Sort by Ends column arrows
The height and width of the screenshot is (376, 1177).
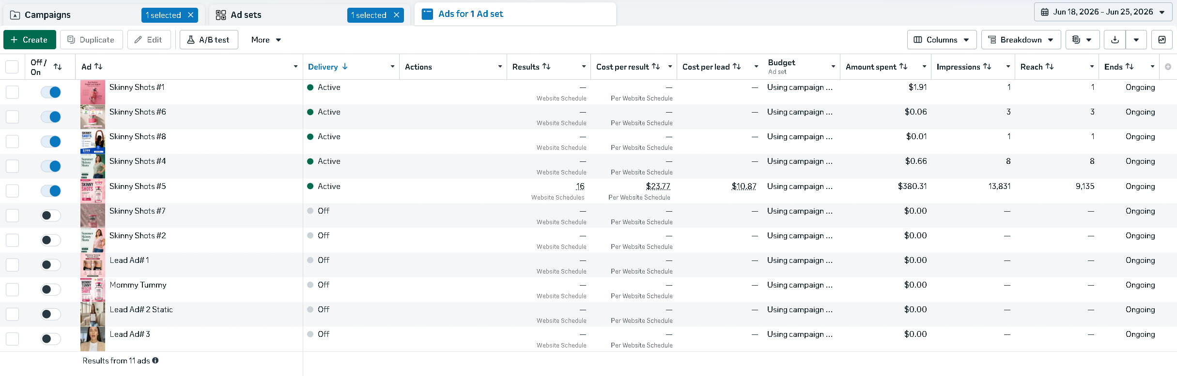pyautogui.click(x=1130, y=67)
